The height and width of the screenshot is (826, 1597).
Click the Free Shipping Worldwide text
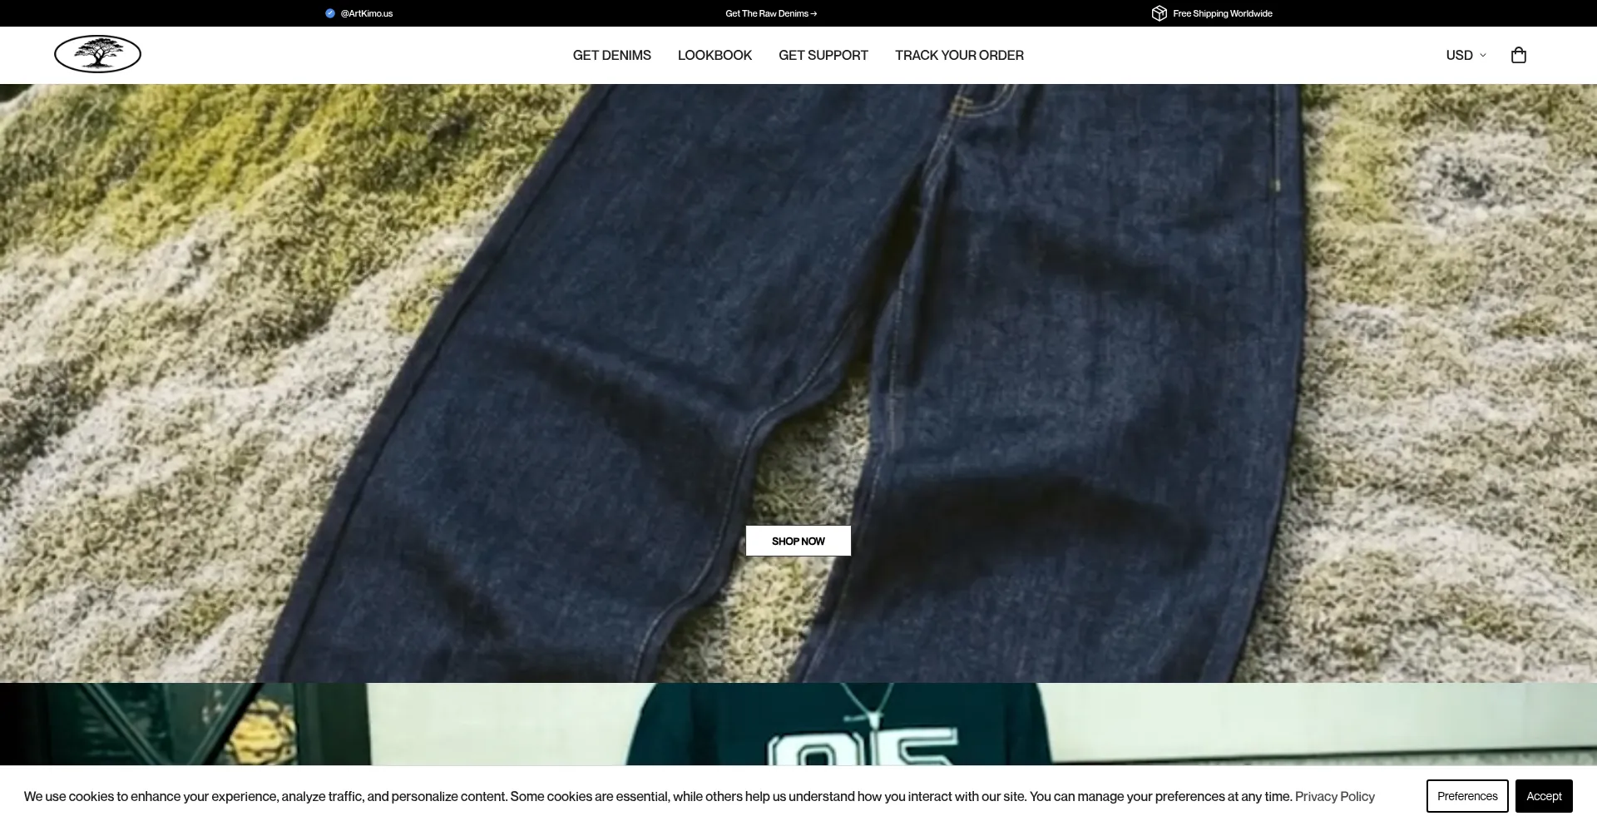[1222, 13]
